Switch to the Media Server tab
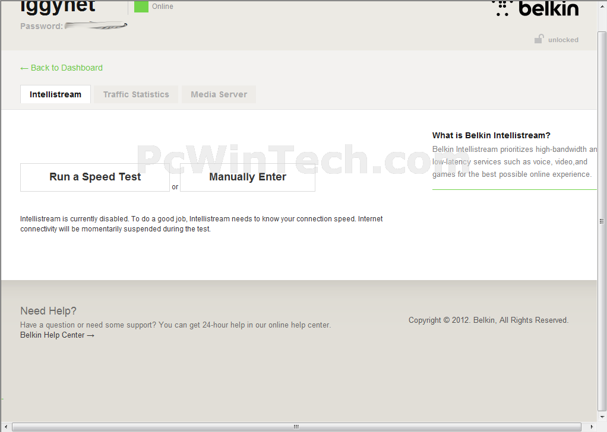This screenshot has height=432, width=607. point(219,94)
